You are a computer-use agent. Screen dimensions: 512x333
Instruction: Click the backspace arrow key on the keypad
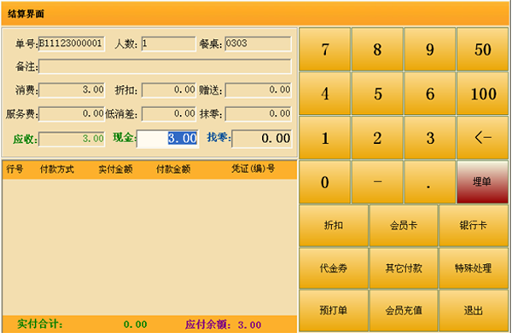483,138
